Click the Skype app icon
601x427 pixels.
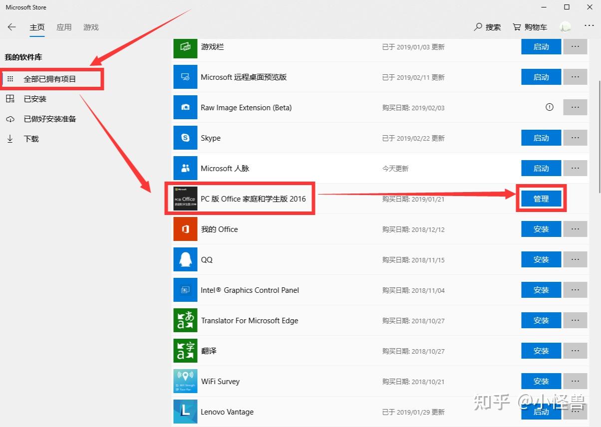186,138
